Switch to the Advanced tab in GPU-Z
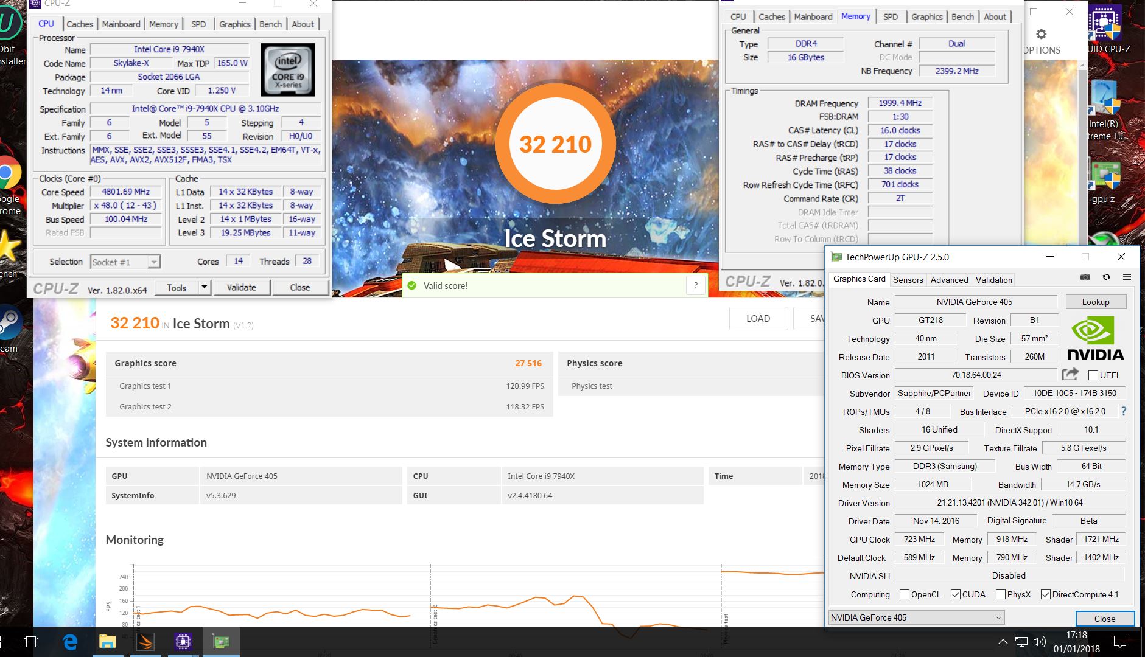The height and width of the screenshot is (657, 1145). pos(949,280)
